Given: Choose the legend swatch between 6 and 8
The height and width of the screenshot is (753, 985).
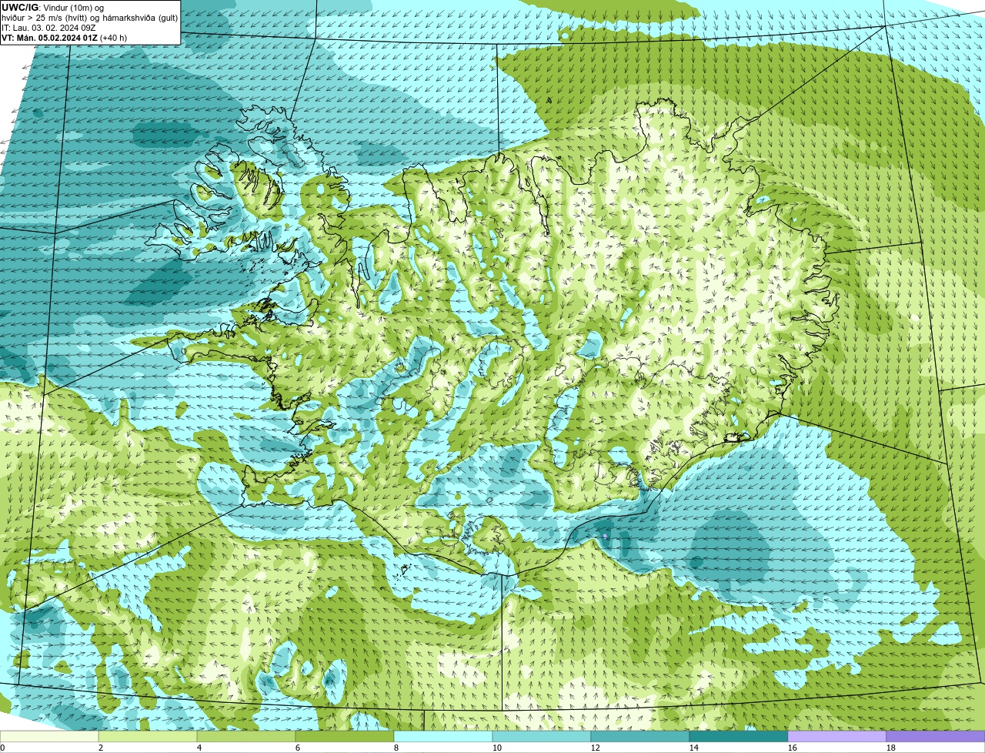Looking at the screenshot, I should [x=345, y=737].
